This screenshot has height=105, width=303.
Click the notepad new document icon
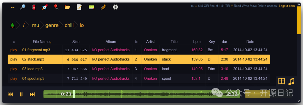[79, 7]
